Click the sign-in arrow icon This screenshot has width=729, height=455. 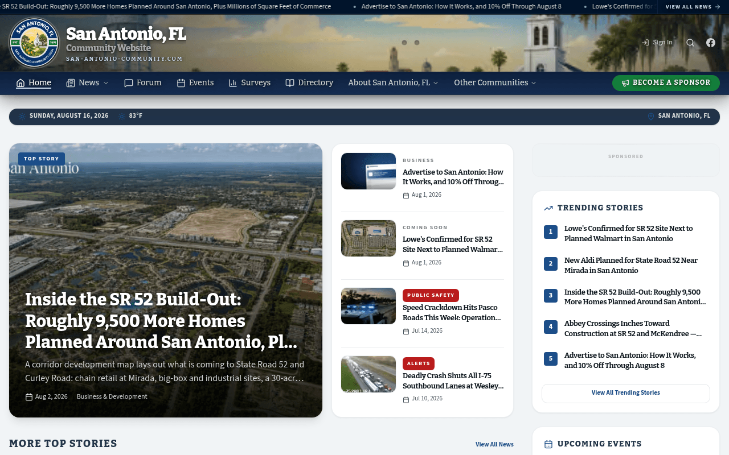[x=645, y=43]
